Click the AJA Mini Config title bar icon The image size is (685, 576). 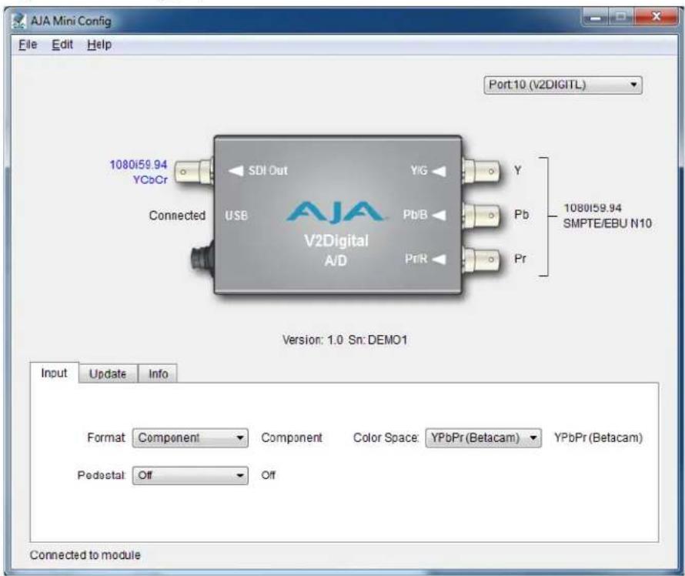(x=18, y=21)
